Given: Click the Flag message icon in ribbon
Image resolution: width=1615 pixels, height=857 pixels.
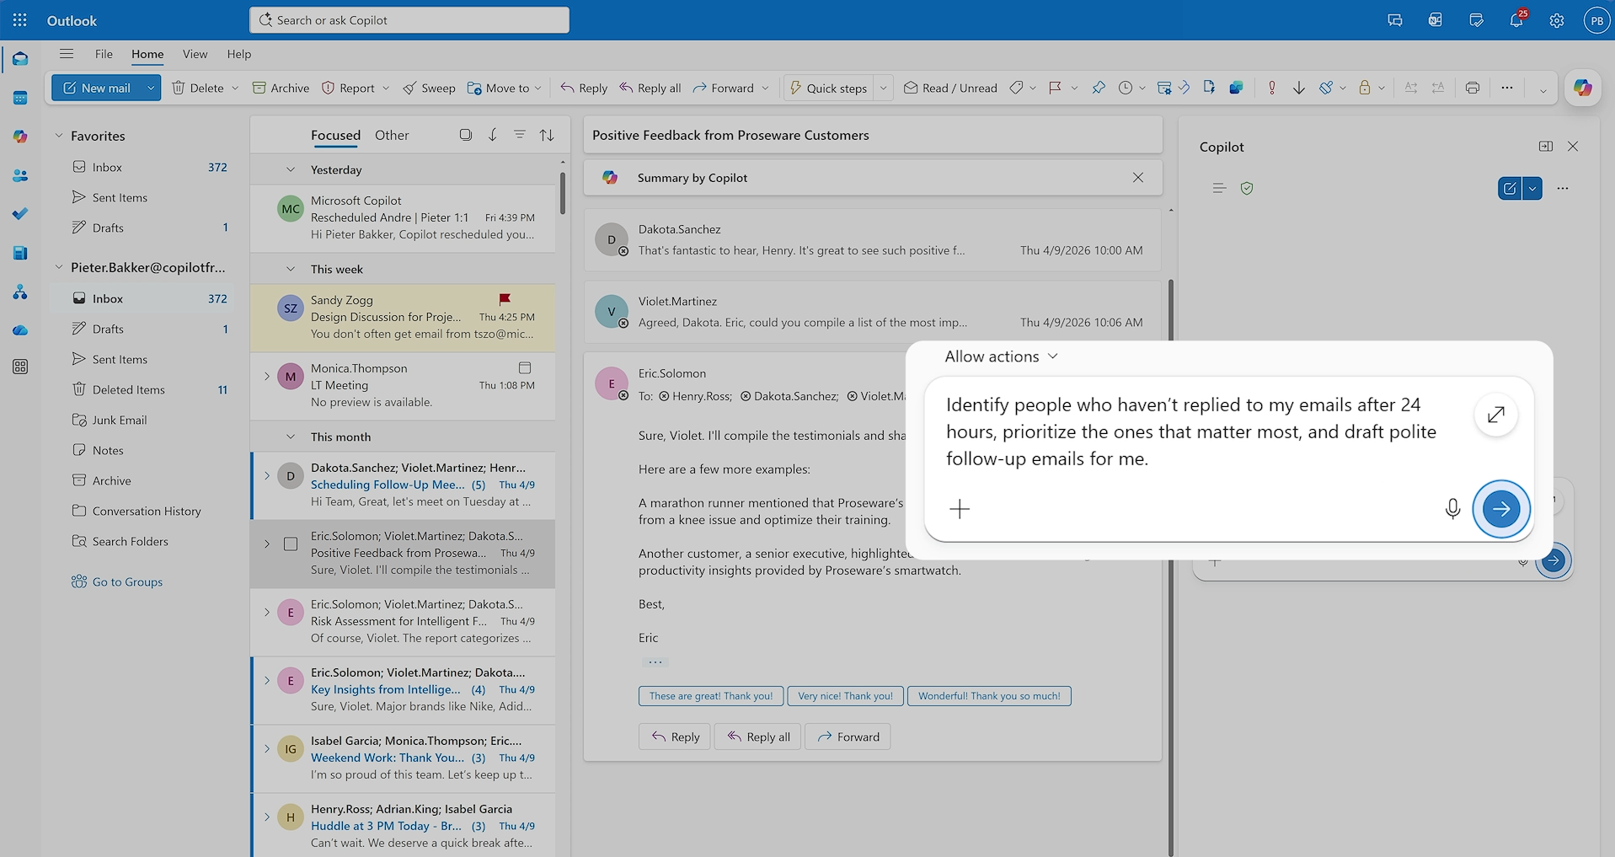Looking at the screenshot, I should tap(1055, 88).
